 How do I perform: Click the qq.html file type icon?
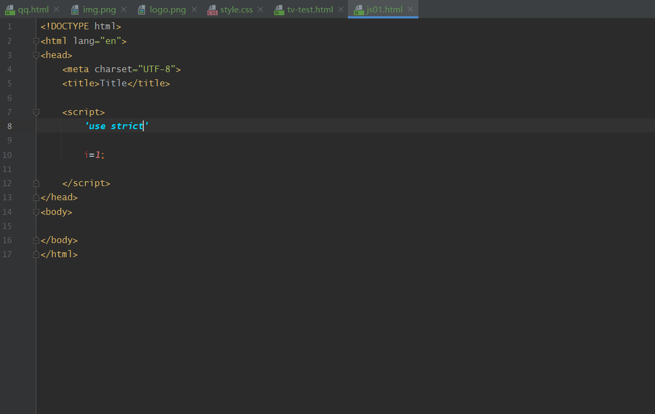[10, 9]
